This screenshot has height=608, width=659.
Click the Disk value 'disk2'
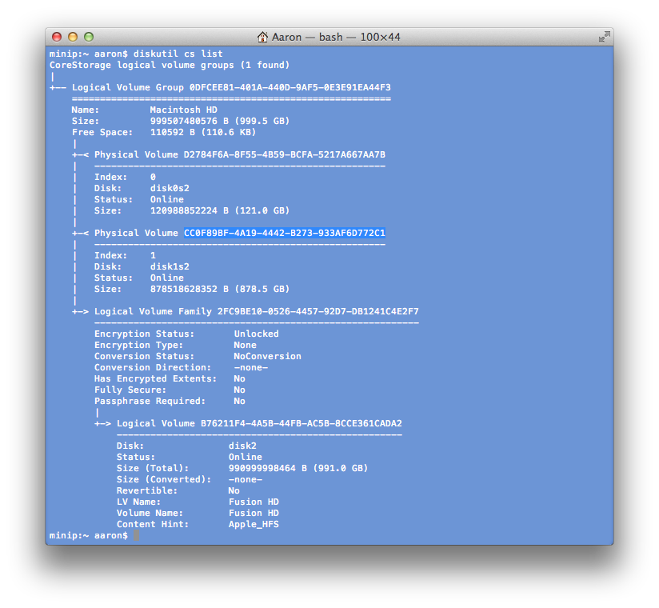click(x=242, y=446)
